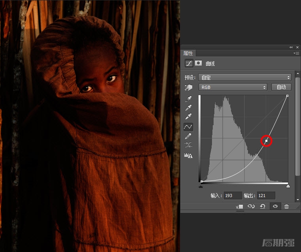
Task: Click the layer mask icon
Action: [x=198, y=63]
